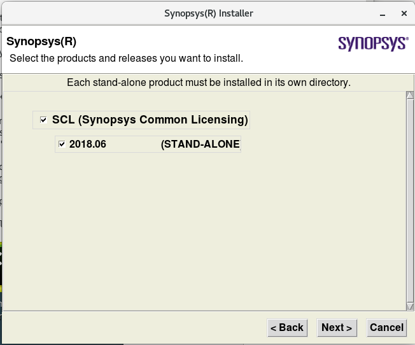Viewport: 415px width, 345px height.
Task: Click the Synopsys(R) Installer title bar text
Action: [x=209, y=13]
